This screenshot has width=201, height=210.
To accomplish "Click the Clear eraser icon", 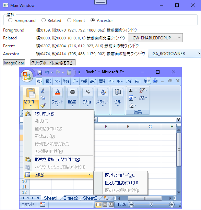I will [x=131, y=106].
